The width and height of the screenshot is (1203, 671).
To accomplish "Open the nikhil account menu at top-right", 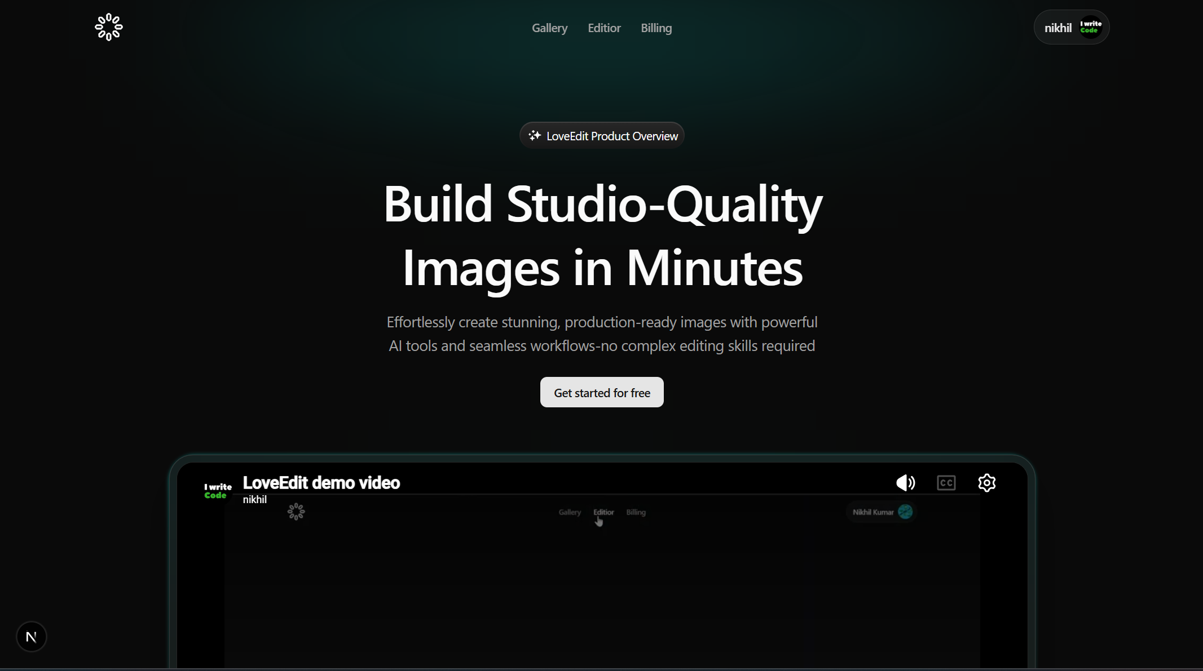I will point(1071,26).
